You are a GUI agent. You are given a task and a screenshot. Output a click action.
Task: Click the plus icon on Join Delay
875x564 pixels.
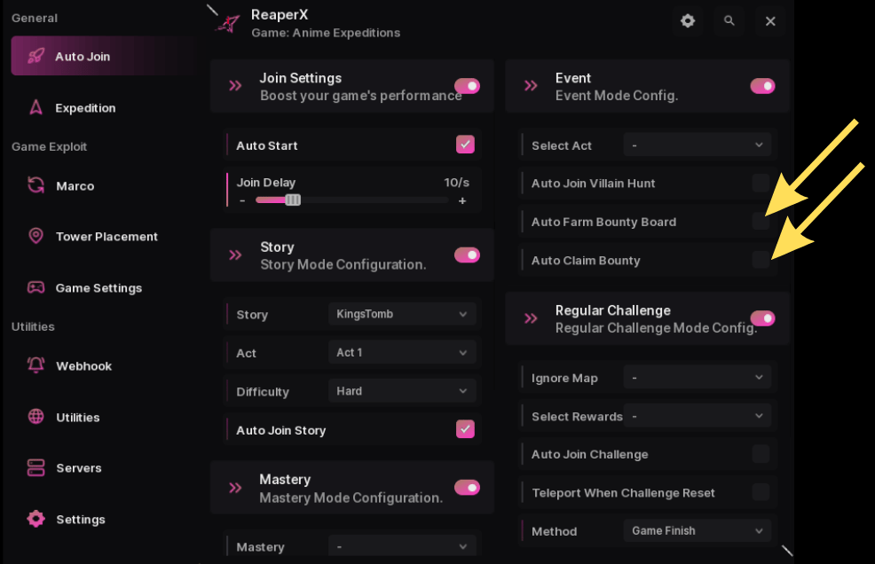click(x=462, y=200)
